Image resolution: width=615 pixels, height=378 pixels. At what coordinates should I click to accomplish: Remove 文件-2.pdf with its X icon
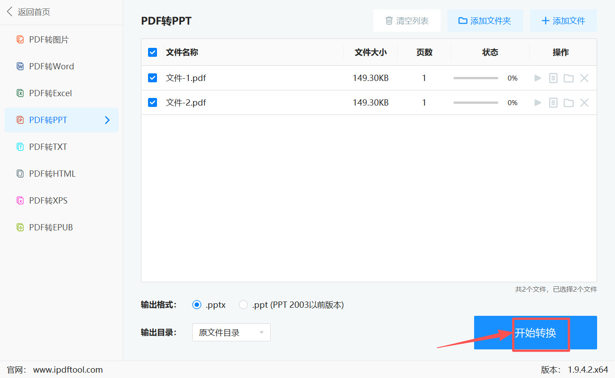pyautogui.click(x=584, y=103)
